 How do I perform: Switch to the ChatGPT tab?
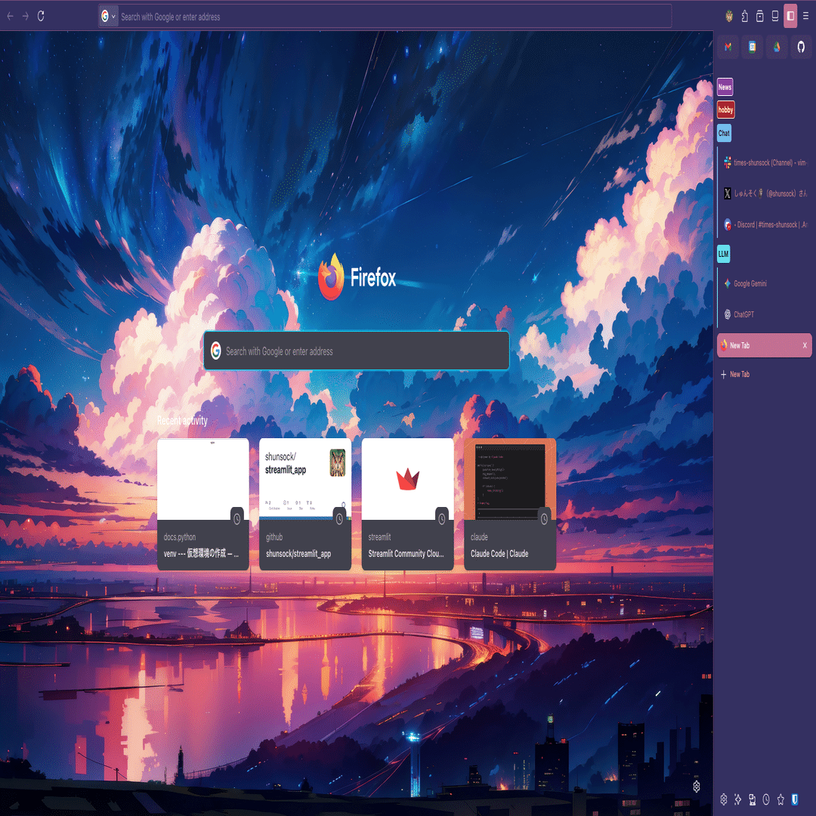[x=744, y=314]
